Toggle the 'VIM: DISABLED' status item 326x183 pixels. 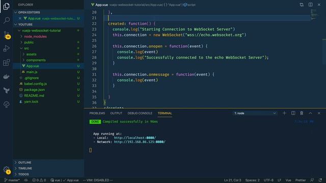coord(98,180)
